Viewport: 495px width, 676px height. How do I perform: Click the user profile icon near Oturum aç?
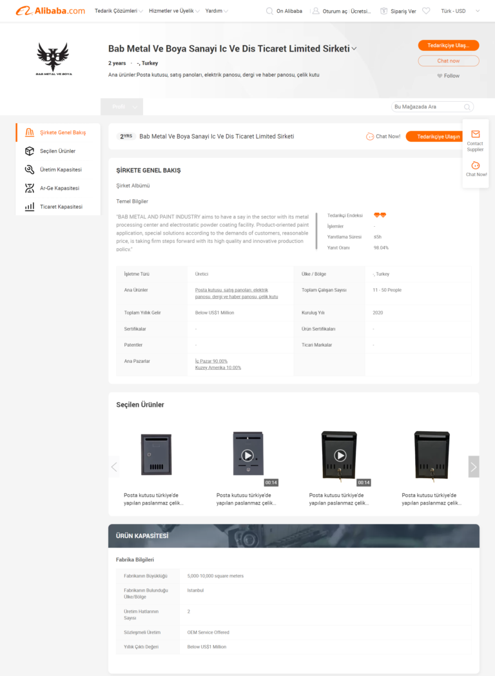pos(316,11)
